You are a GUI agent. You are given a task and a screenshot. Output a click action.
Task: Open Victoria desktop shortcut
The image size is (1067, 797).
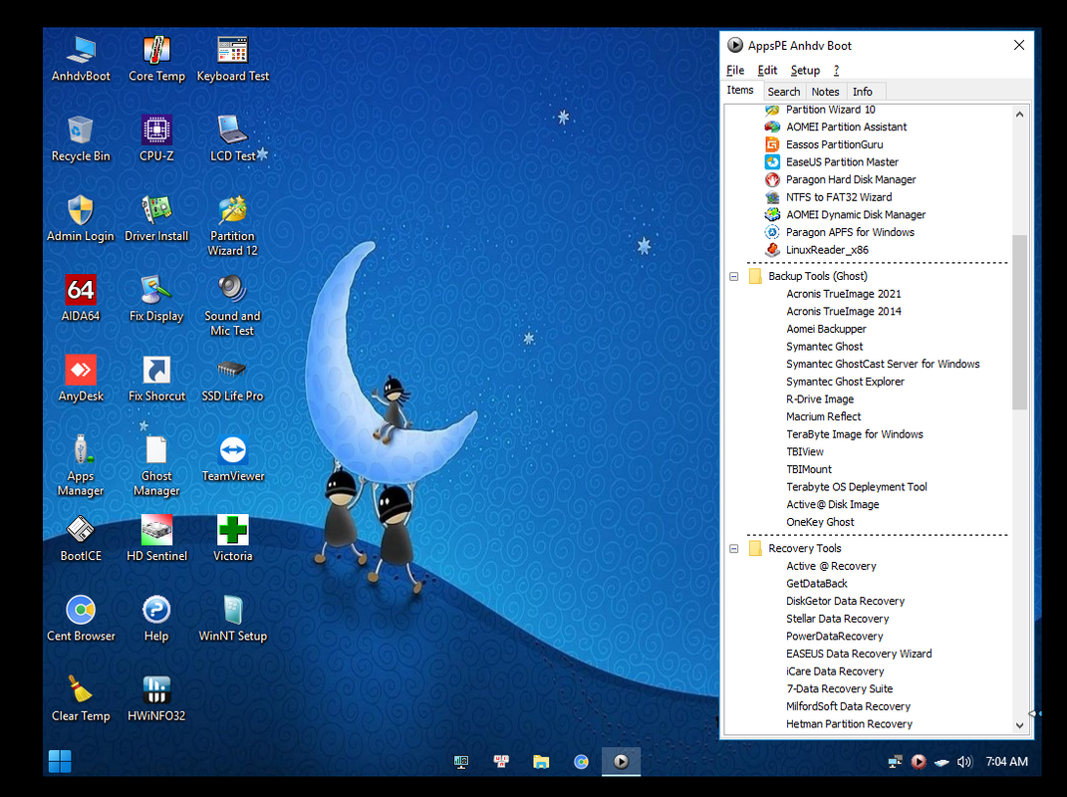click(x=233, y=538)
